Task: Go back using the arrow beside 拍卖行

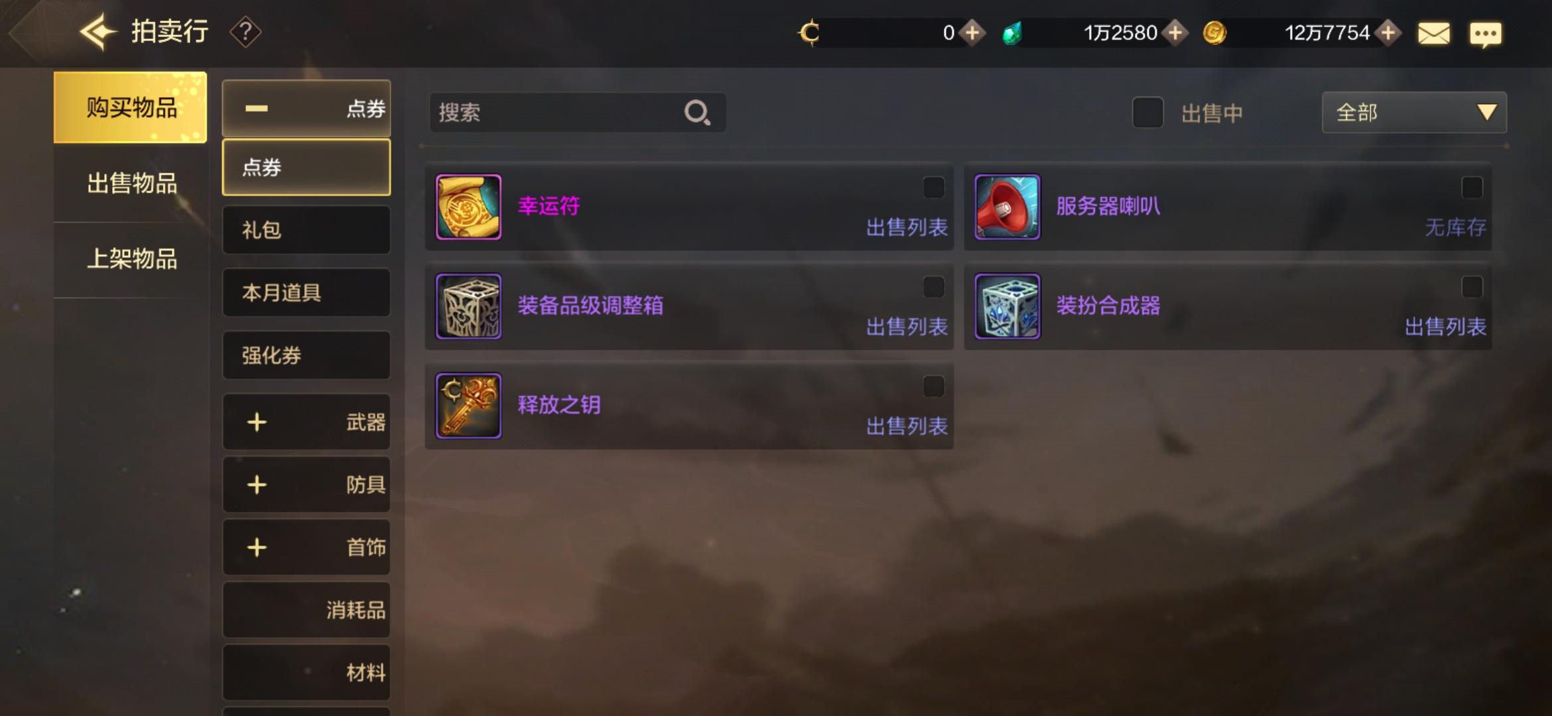Action: coord(97,32)
